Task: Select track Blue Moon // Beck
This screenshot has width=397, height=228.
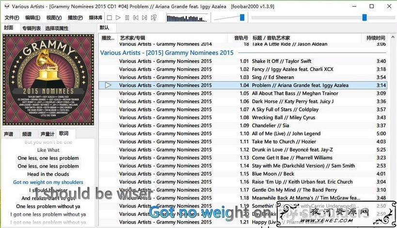Action: coord(243,174)
